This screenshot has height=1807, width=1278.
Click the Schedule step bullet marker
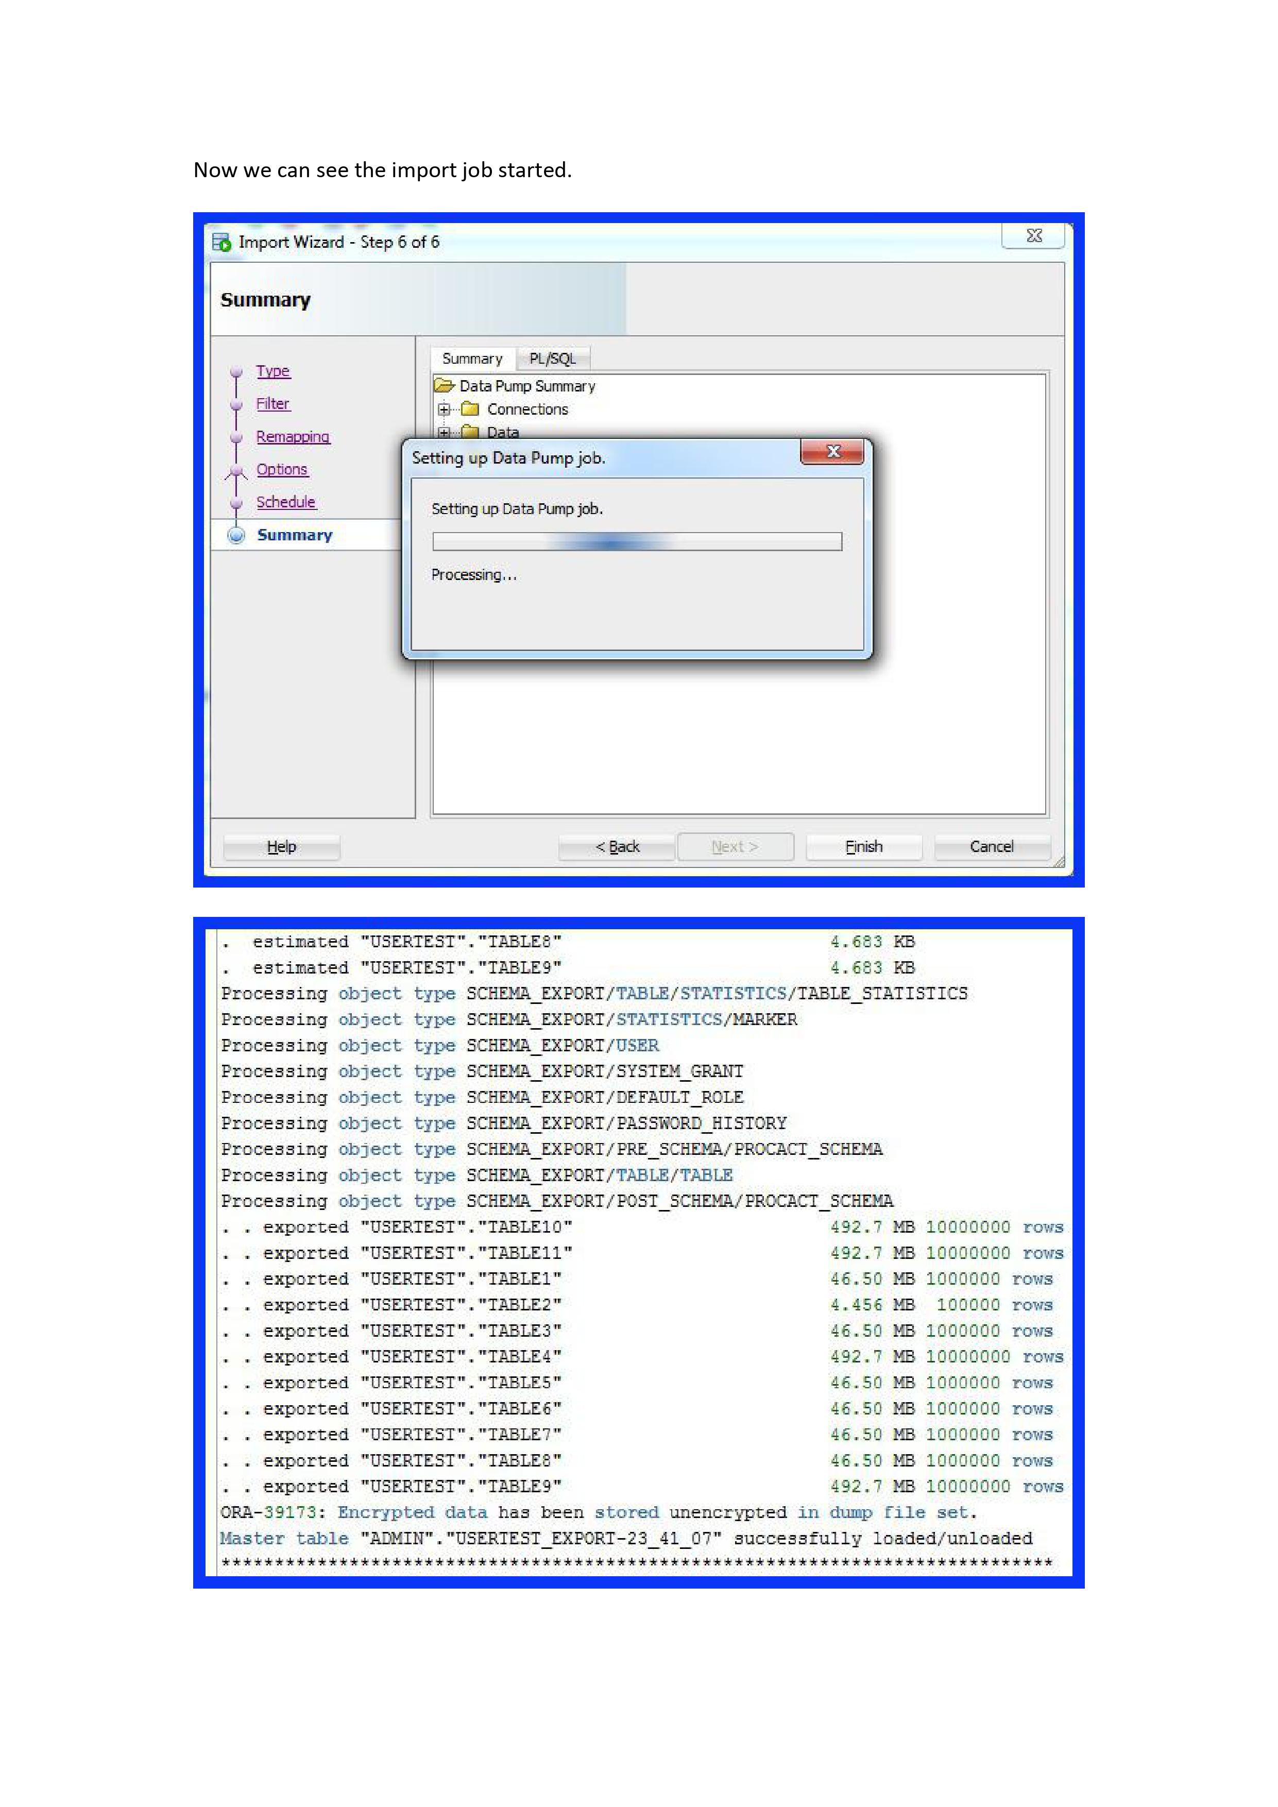coord(235,503)
